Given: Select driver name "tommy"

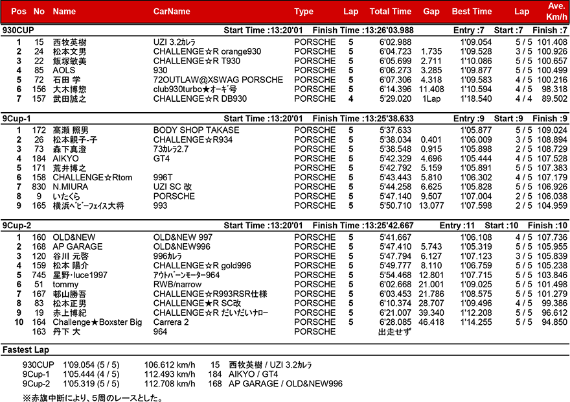Looking at the screenshot, I should pos(65,285).
